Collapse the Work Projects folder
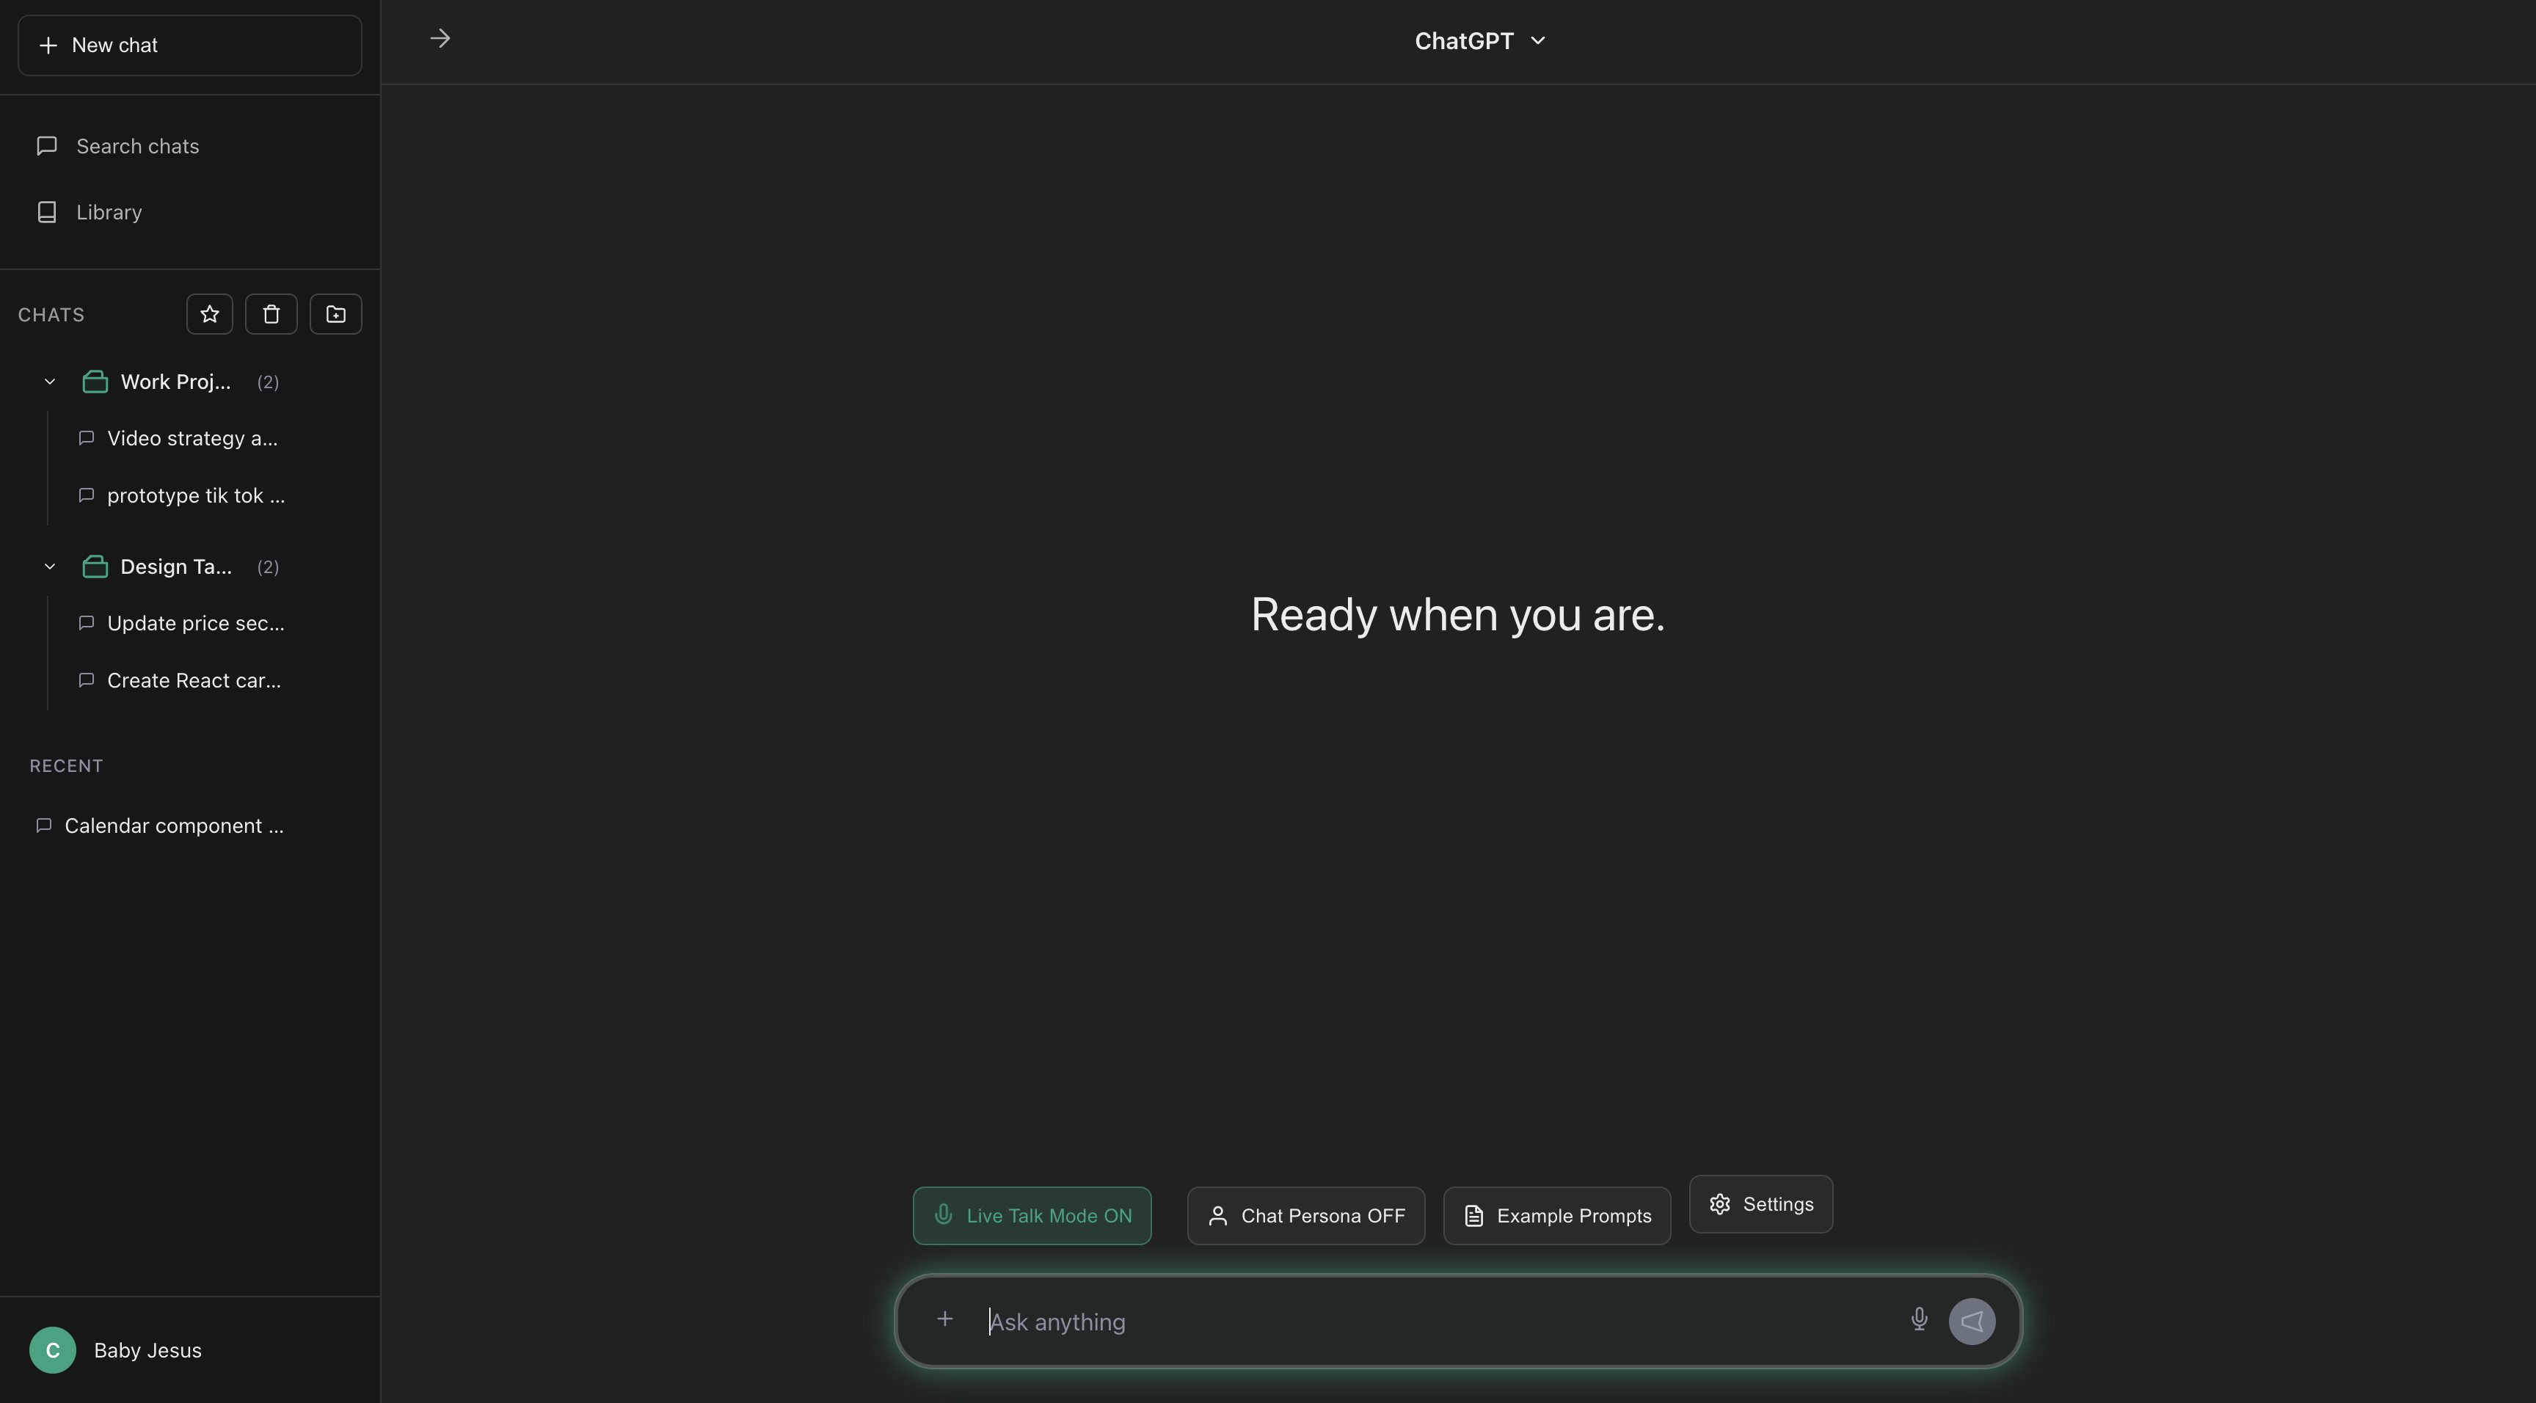Viewport: 2536px width, 1403px height. pos(49,381)
